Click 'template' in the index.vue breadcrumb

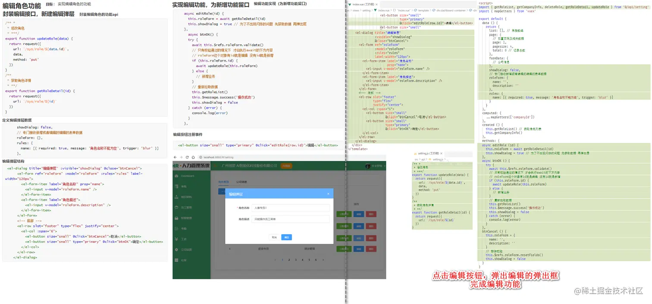click(424, 10)
